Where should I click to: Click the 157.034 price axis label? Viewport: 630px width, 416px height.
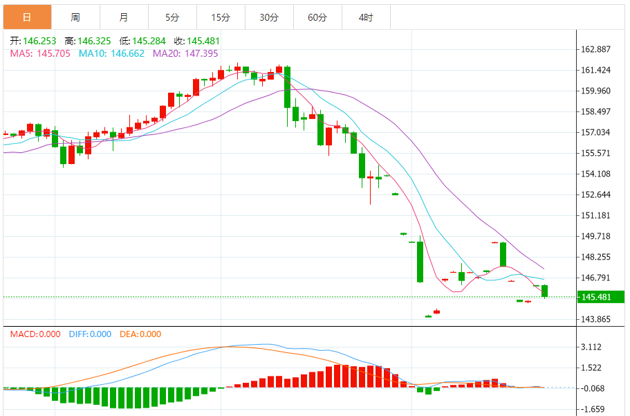[x=596, y=132]
